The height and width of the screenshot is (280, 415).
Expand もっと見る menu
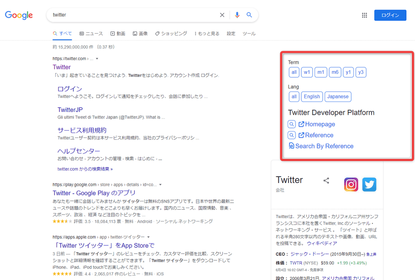point(207,34)
